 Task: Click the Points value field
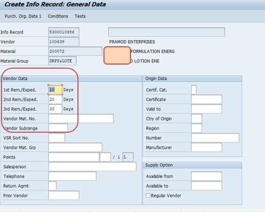[74, 157]
